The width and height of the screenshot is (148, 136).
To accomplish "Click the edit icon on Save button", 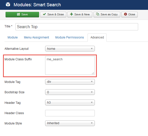I will [x=18, y=14].
